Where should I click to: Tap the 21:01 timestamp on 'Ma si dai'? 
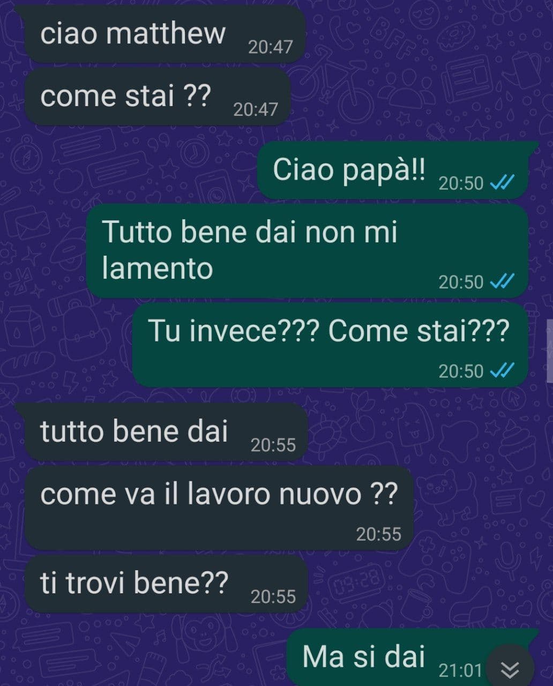460,670
